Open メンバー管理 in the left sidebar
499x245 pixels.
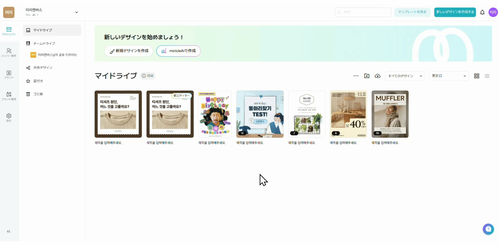pos(9,52)
